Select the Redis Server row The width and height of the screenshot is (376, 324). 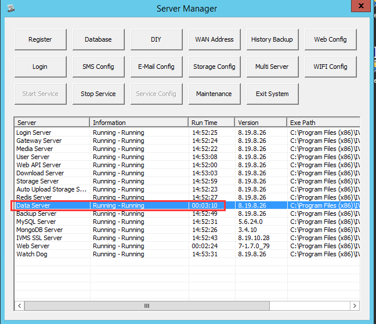click(187, 198)
